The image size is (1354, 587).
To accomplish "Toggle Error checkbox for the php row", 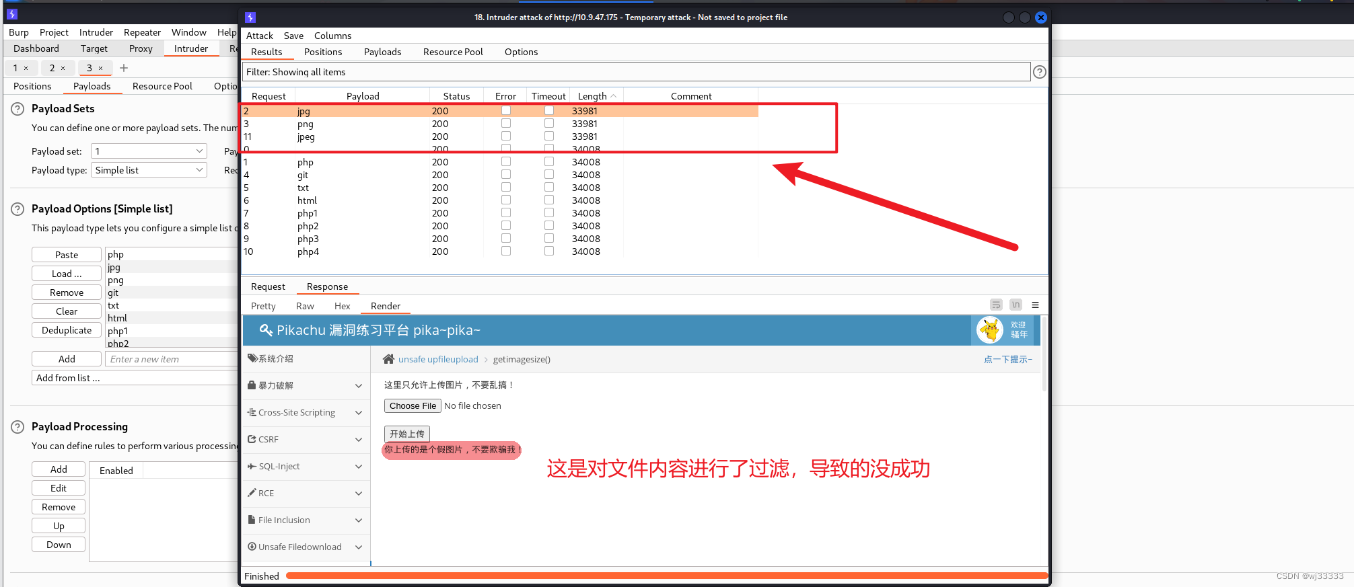I will pos(506,161).
